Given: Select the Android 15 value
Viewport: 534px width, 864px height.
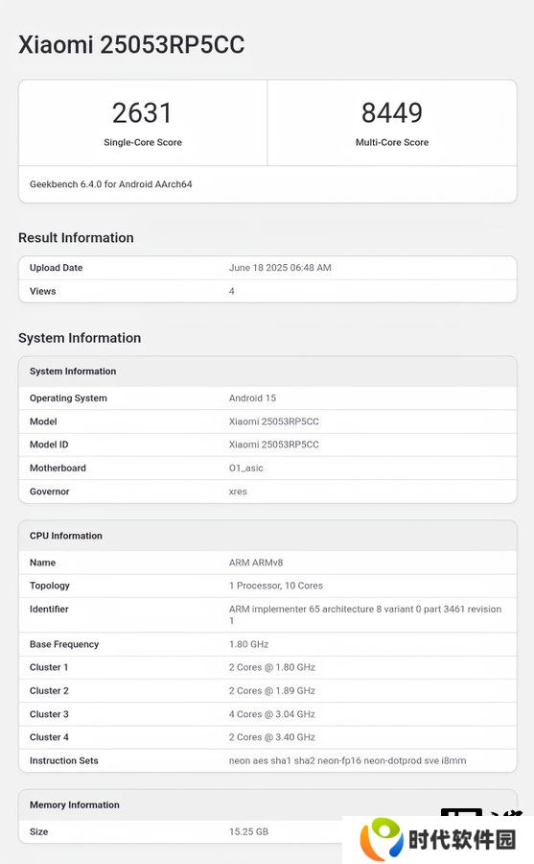Looking at the screenshot, I should point(253,397).
